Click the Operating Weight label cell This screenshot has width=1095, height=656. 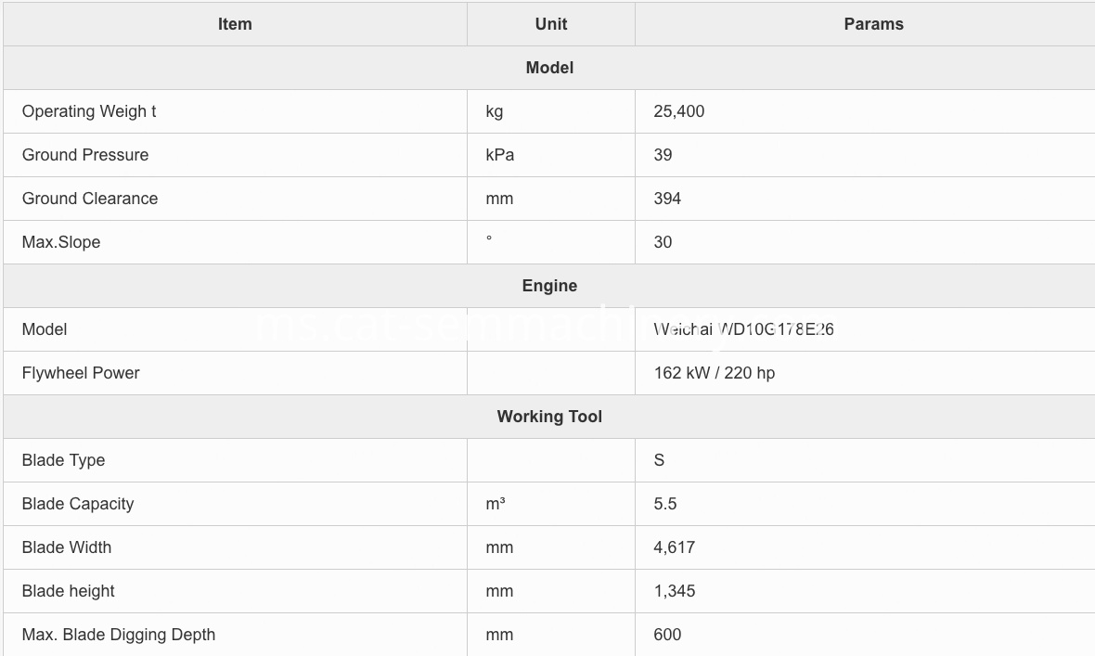click(x=235, y=111)
